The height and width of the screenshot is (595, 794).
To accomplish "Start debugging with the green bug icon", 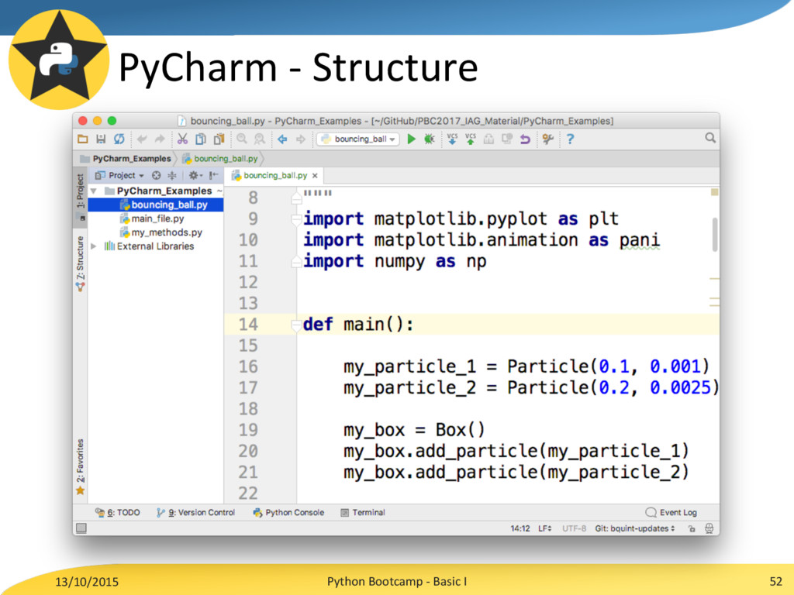I will click(430, 139).
